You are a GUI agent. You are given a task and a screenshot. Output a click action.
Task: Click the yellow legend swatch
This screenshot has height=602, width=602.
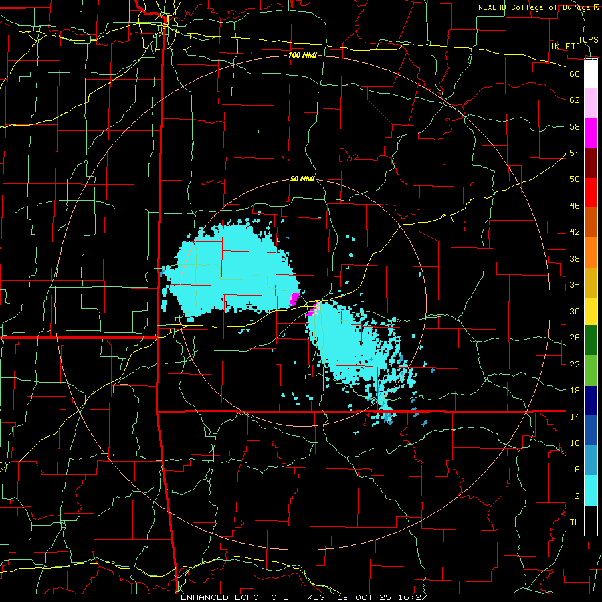(591, 311)
